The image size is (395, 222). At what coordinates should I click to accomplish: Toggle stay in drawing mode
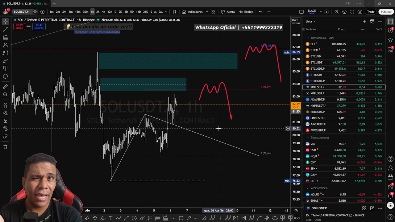(5, 113)
